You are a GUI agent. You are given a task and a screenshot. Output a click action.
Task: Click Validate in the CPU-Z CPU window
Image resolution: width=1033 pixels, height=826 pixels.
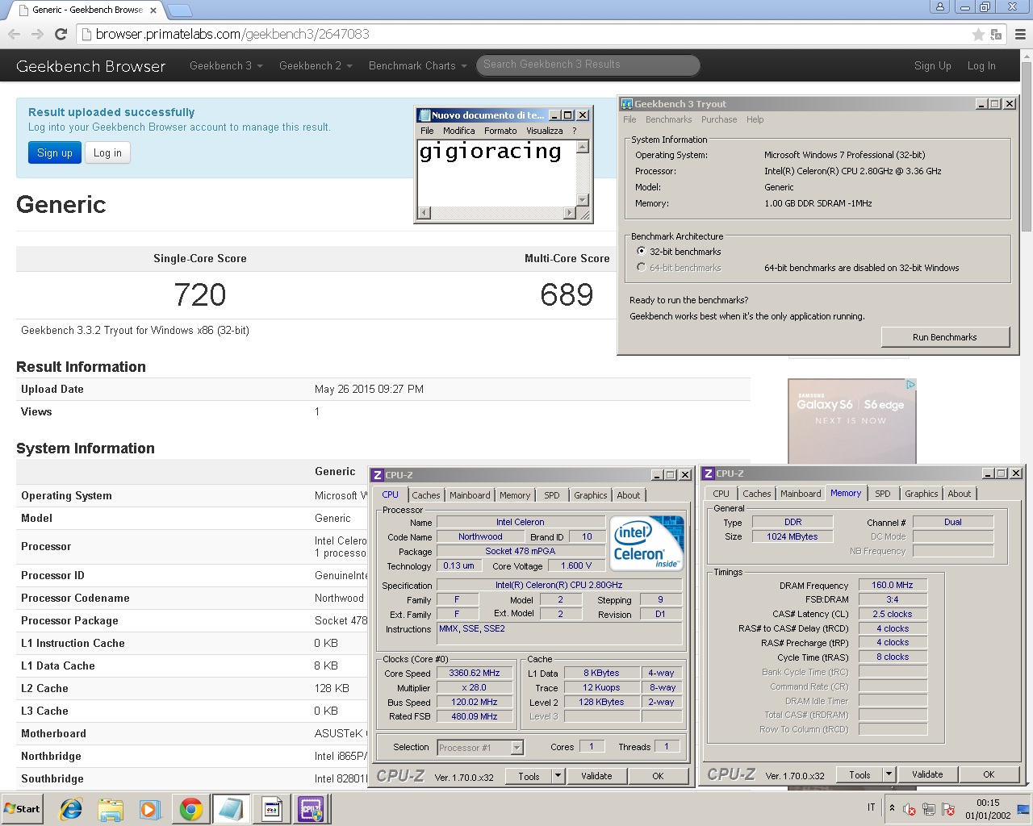coord(596,776)
